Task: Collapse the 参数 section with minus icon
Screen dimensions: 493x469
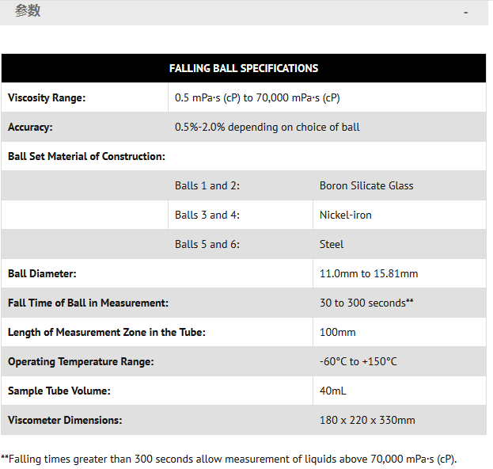Action: pyautogui.click(x=465, y=13)
